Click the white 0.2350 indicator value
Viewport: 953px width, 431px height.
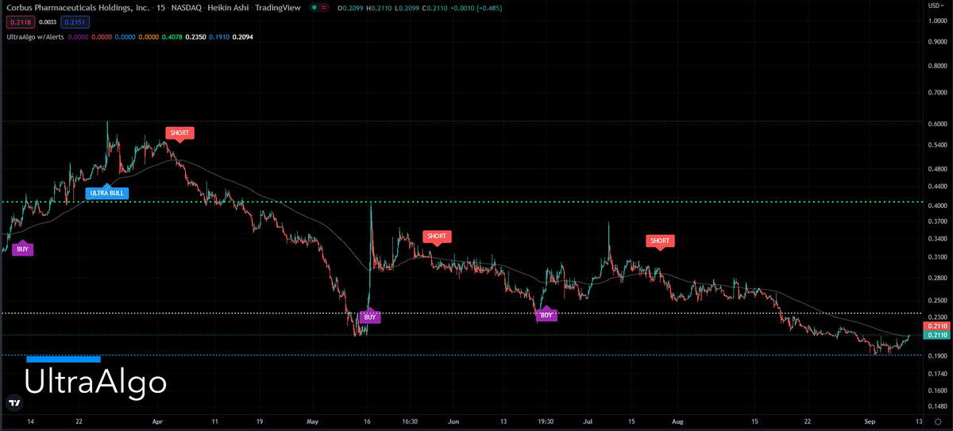coord(195,37)
